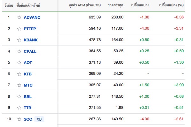Sort by ราคาล่าสุด column header

115,5
